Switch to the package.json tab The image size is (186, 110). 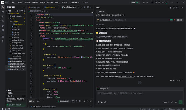pos(34,7)
